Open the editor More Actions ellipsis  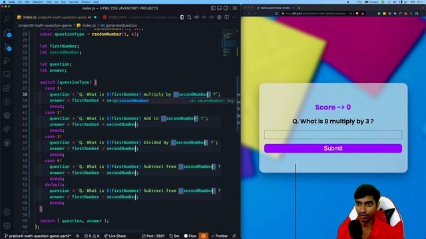(x=234, y=17)
